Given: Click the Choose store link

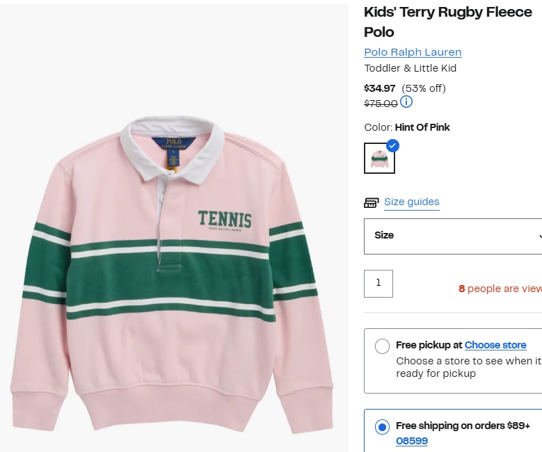Looking at the screenshot, I should (x=495, y=345).
